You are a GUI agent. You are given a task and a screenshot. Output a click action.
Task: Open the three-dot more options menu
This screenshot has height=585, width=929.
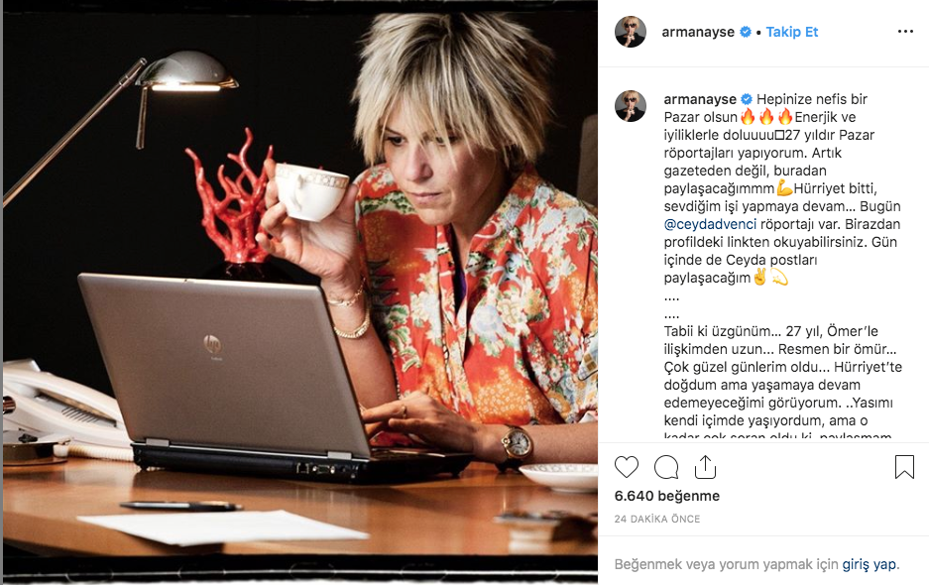pos(905,32)
